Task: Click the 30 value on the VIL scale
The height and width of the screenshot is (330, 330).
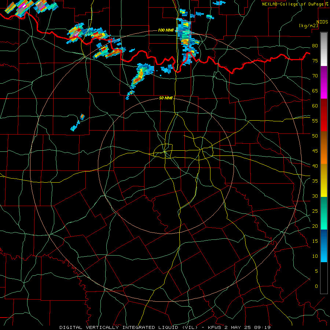Action: [x=315, y=196]
